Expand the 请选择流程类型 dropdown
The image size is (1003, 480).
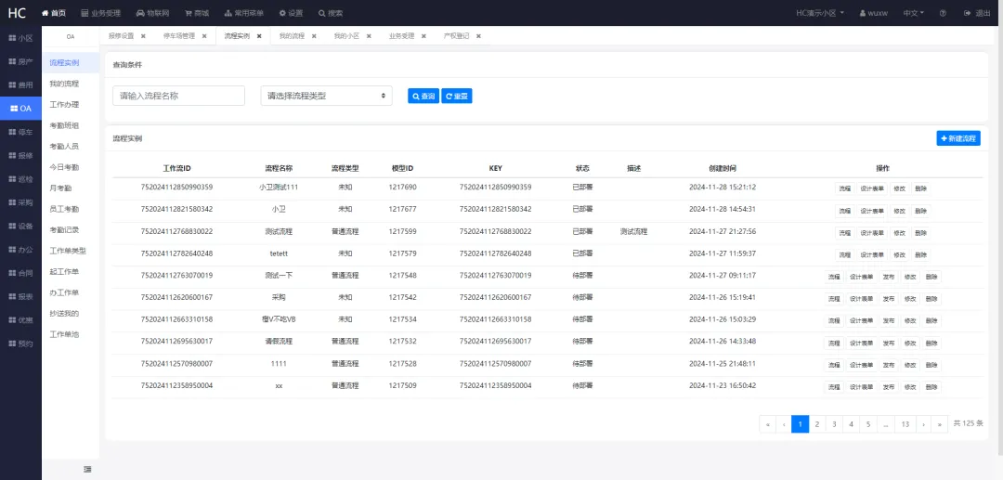(x=326, y=96)
